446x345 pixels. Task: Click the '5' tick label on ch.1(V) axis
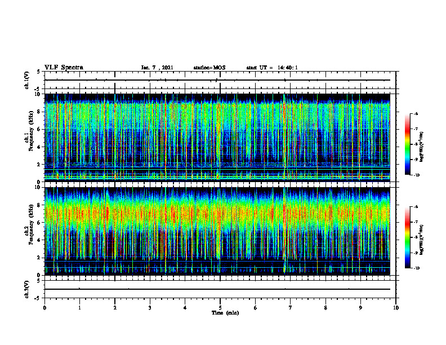pos(39,72)
